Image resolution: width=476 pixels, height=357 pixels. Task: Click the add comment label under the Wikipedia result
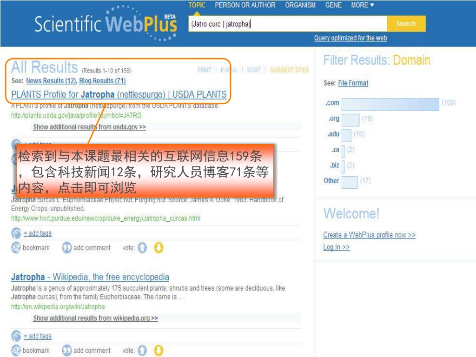tap(92, 350)
